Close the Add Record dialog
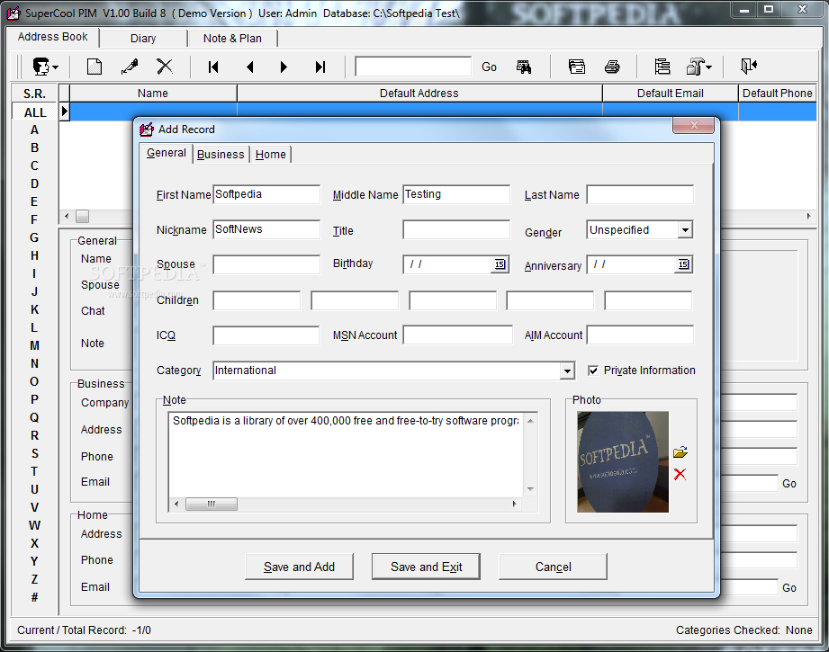This screenshot has height=652, width=829. pos(694,125)
